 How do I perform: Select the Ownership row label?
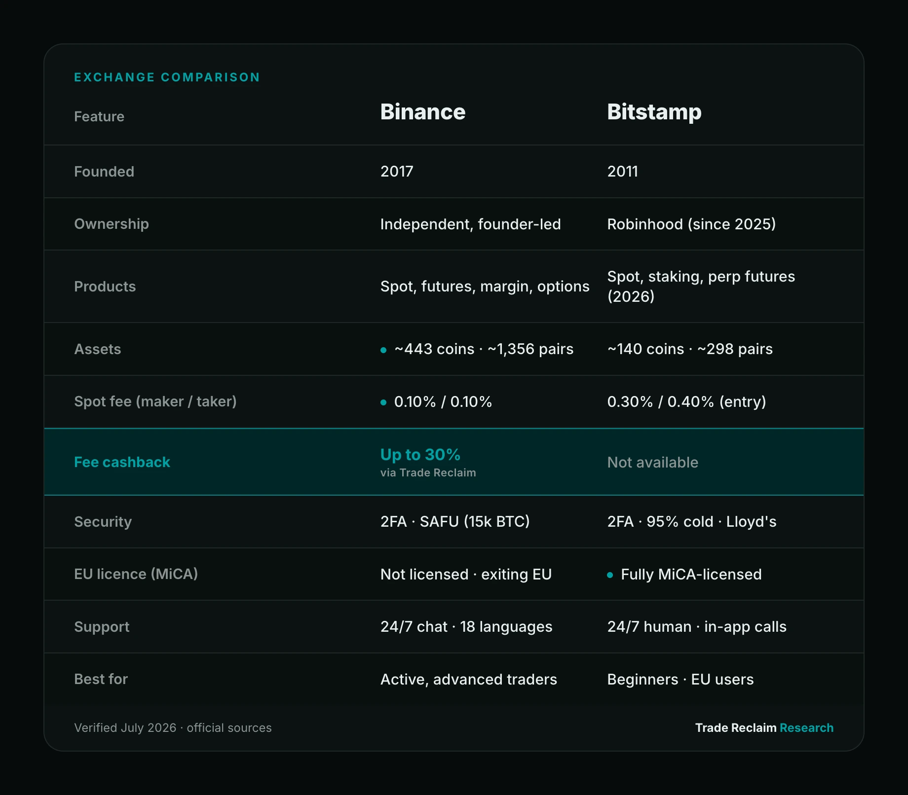[112, 224]
